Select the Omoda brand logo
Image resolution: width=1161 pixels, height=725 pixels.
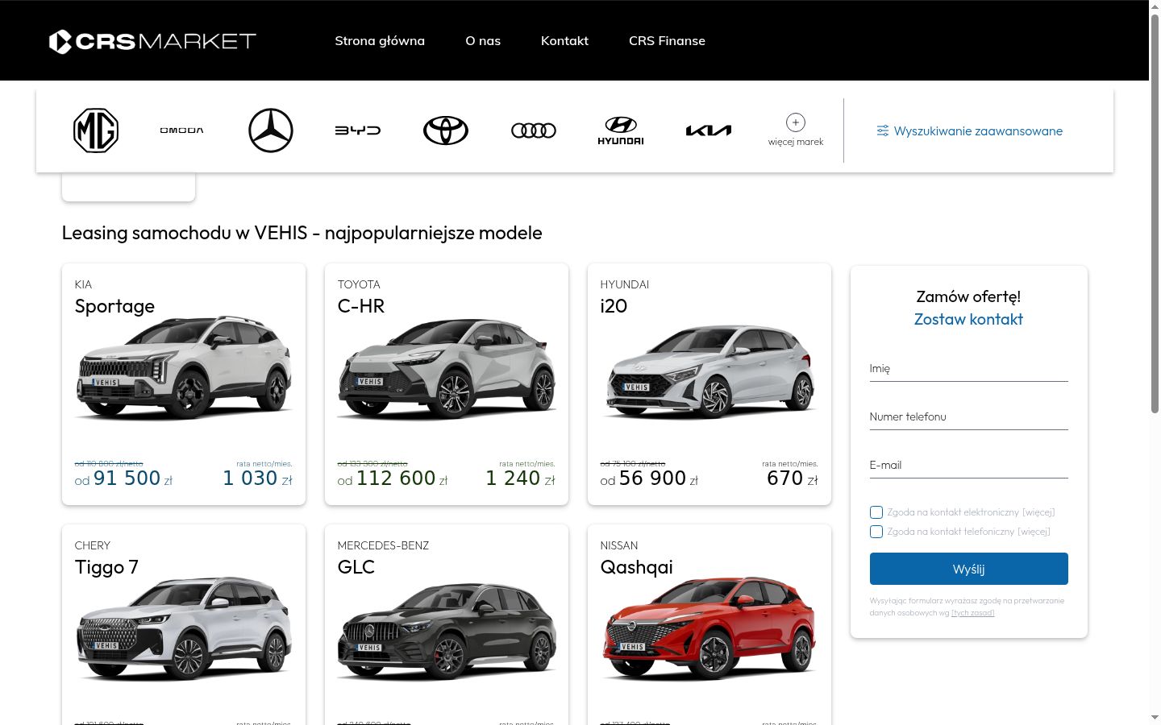point(182,130)
